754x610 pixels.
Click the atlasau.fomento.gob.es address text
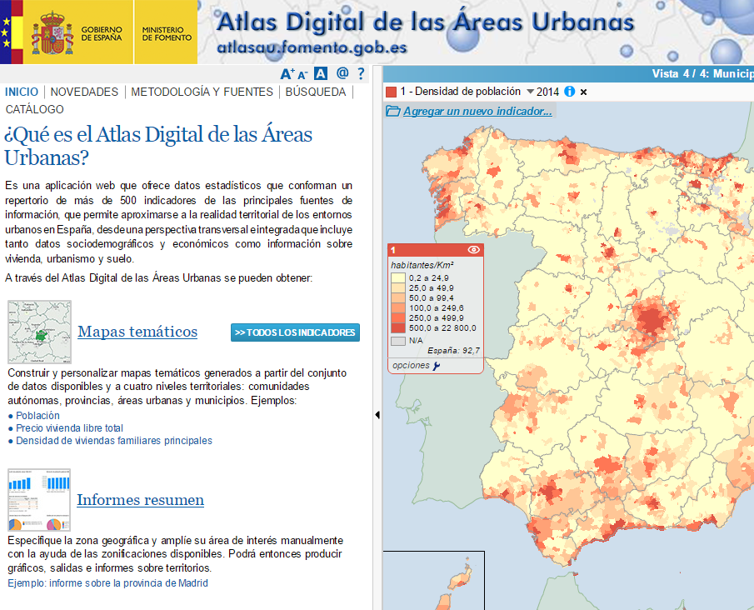pyautogui.click(x=312, y=47)
